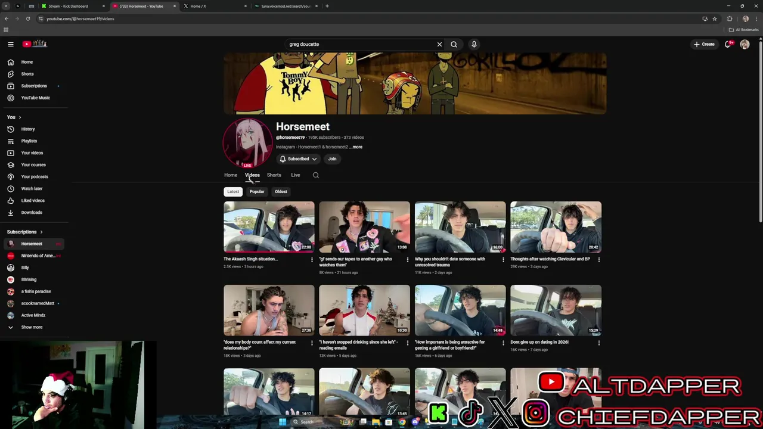Open 'gf sends our tapes' video thumbnail

pyautogui.click(x=364, y=227)
